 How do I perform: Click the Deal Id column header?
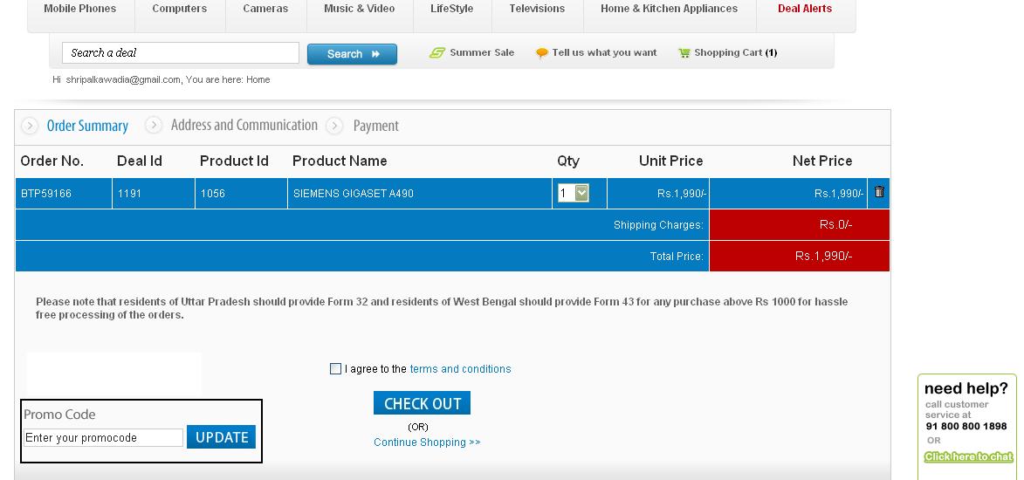pyautogui.click(x=139, y=161)
